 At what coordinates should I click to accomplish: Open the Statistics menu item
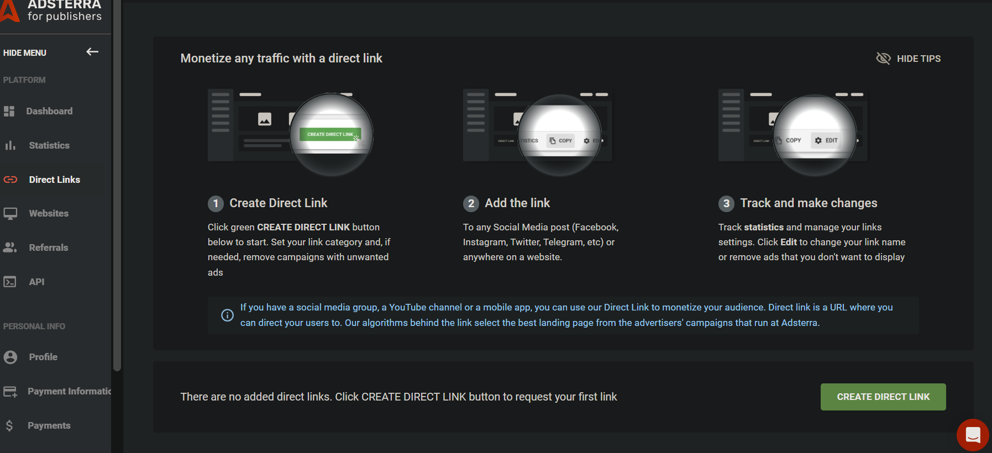(x=49, y=145)
